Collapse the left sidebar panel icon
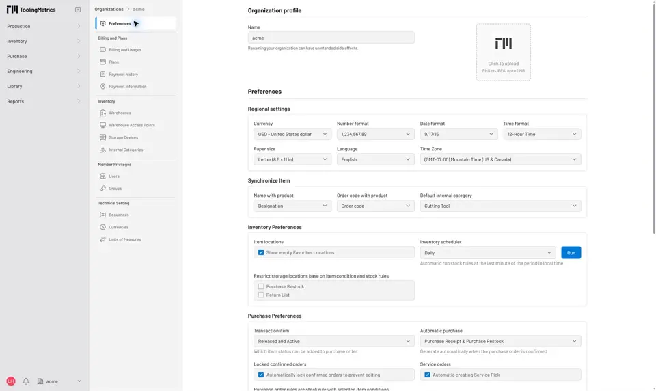Viewport: 656px width, 391px height. point(78,9)
